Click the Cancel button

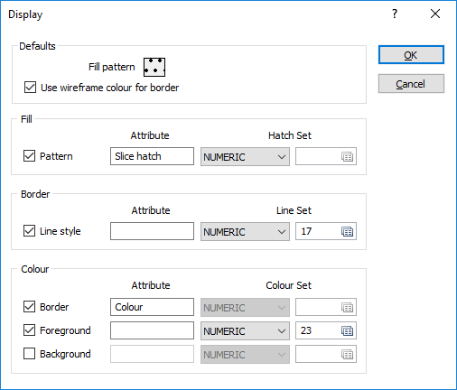[x=411, y=84]
